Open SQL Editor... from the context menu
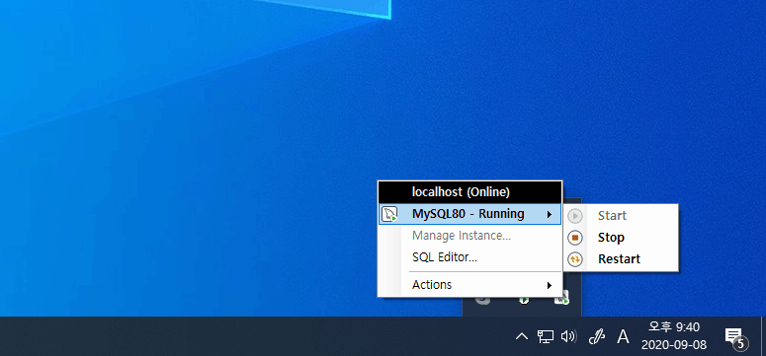Image resolution: width=766 pixels, height=356 pixels. (x=469, y=257)
